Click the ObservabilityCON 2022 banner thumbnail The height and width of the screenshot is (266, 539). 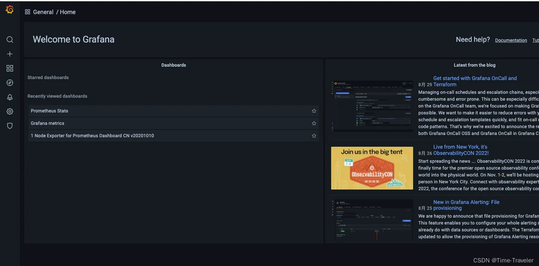coord(372,168)
